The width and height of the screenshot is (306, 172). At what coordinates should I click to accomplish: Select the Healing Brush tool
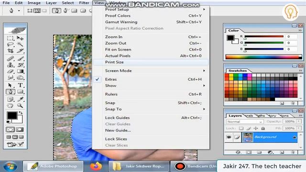pos(10,58)
